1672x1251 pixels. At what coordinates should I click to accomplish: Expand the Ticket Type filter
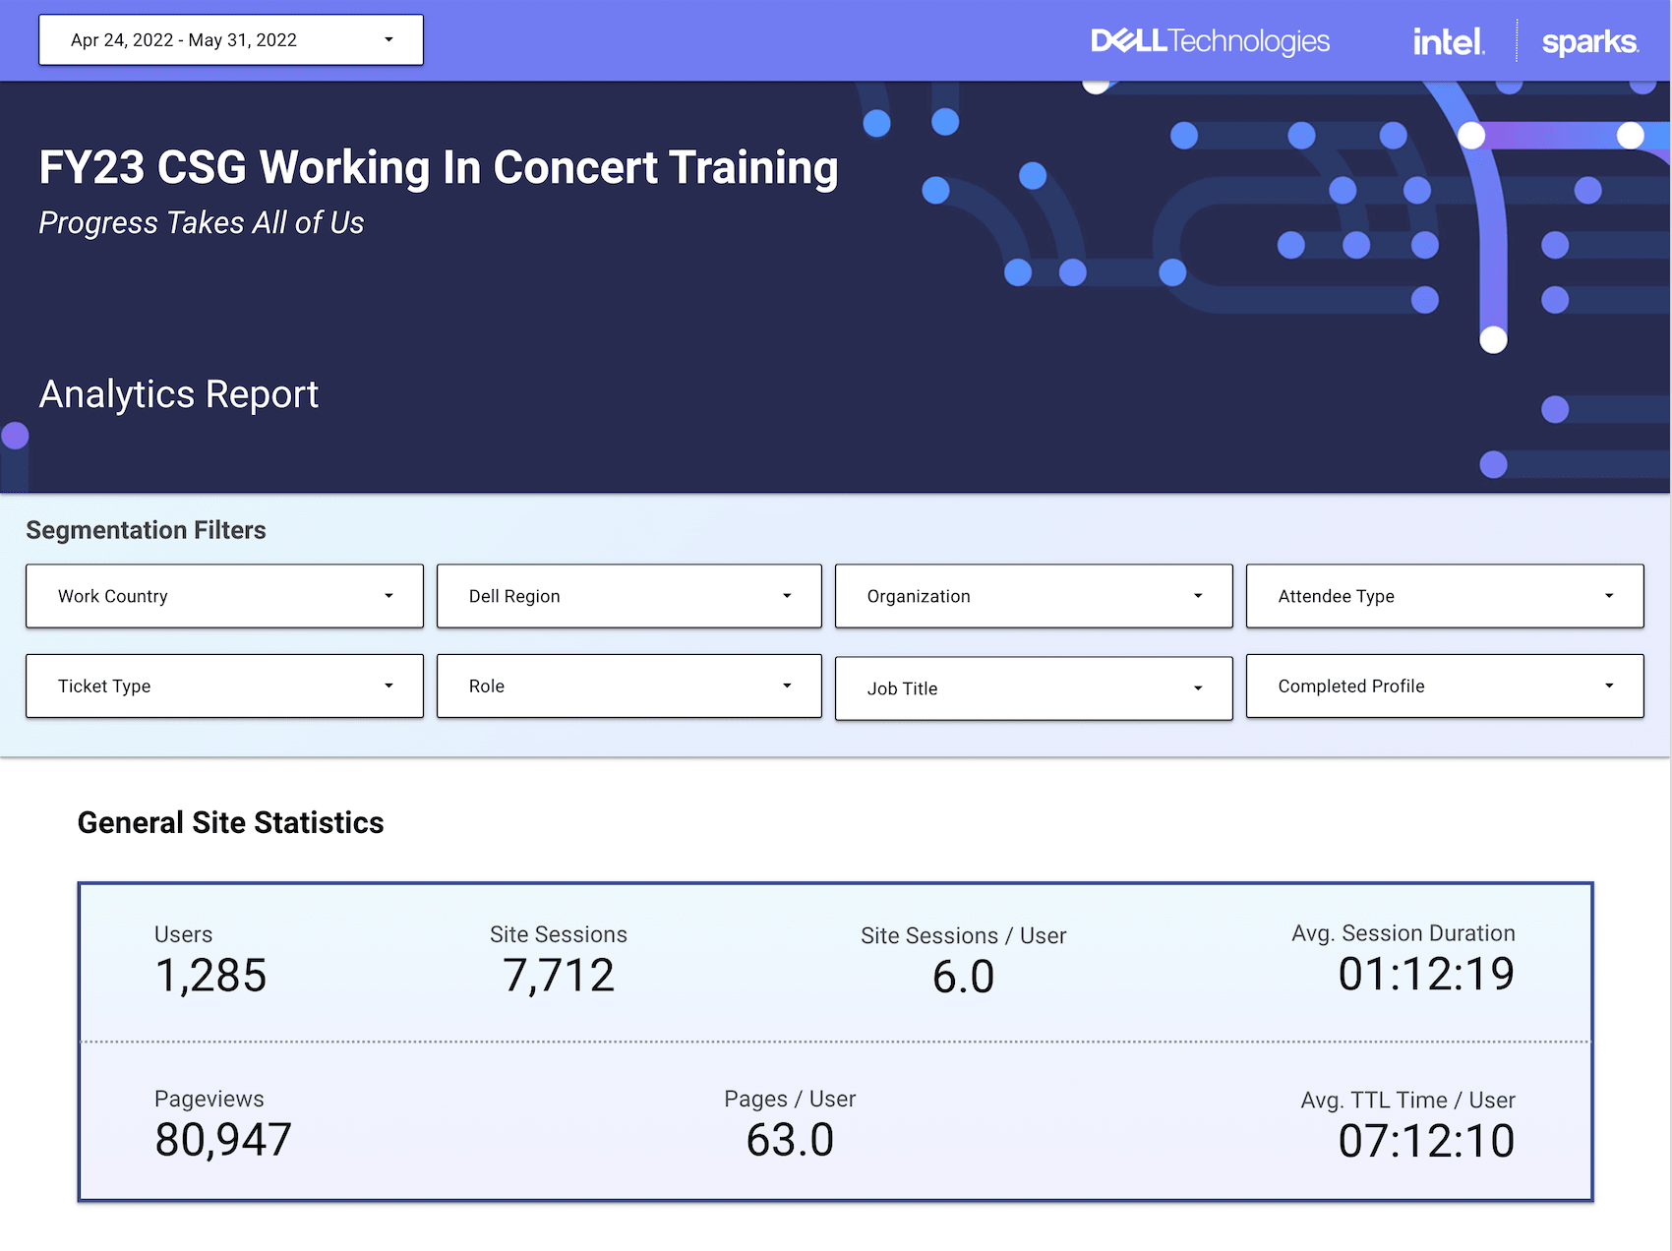click(224, 686)
